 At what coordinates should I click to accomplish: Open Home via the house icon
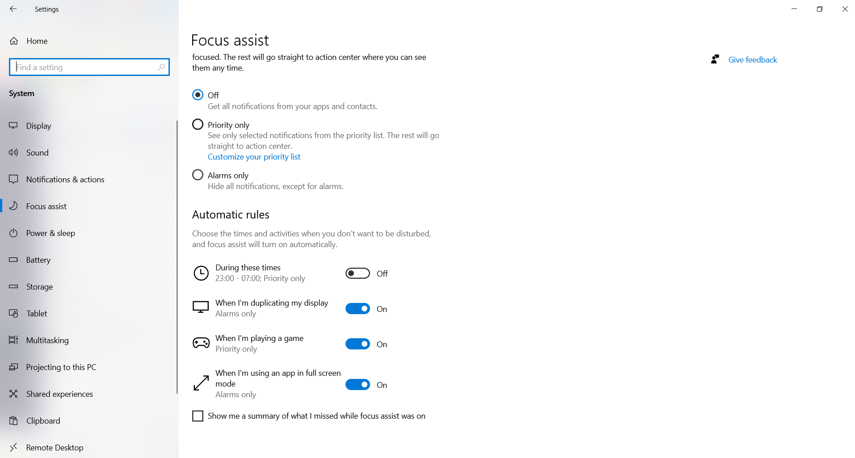14,41
